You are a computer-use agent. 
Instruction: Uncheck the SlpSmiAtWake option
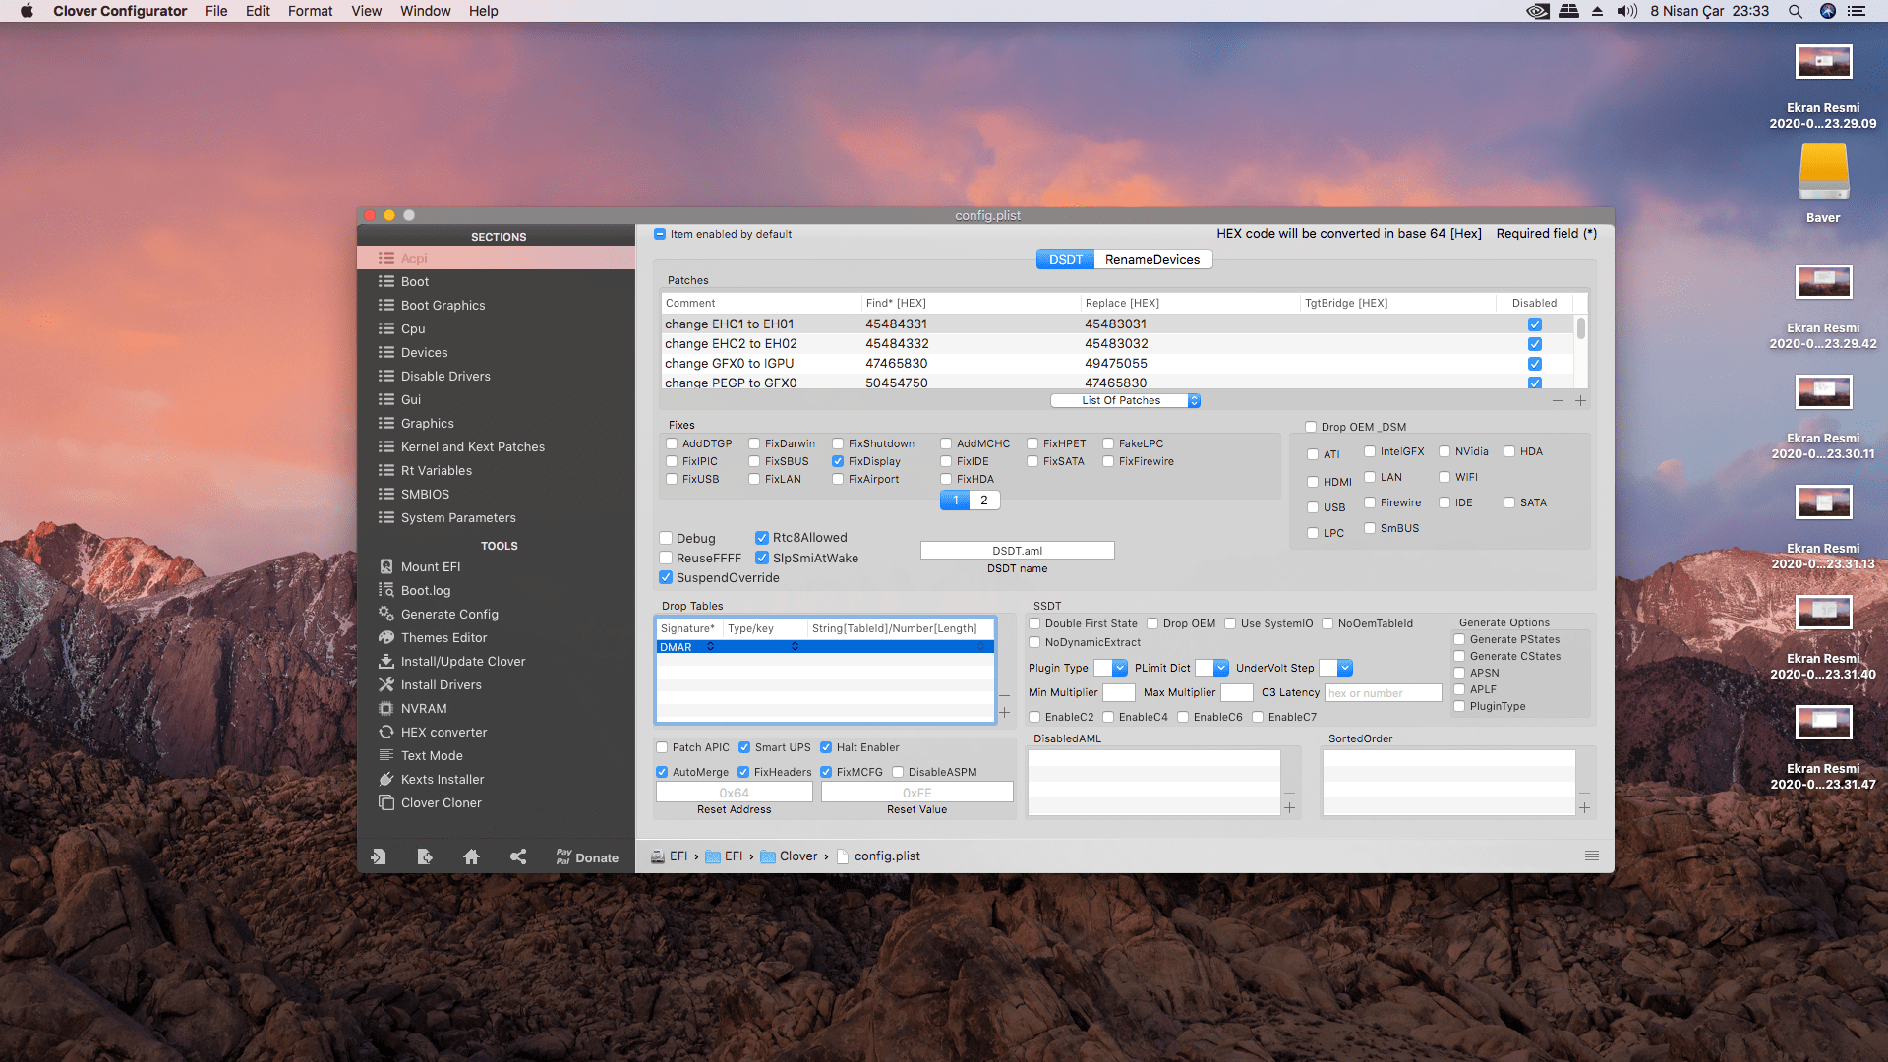click(x=762, y=558)
